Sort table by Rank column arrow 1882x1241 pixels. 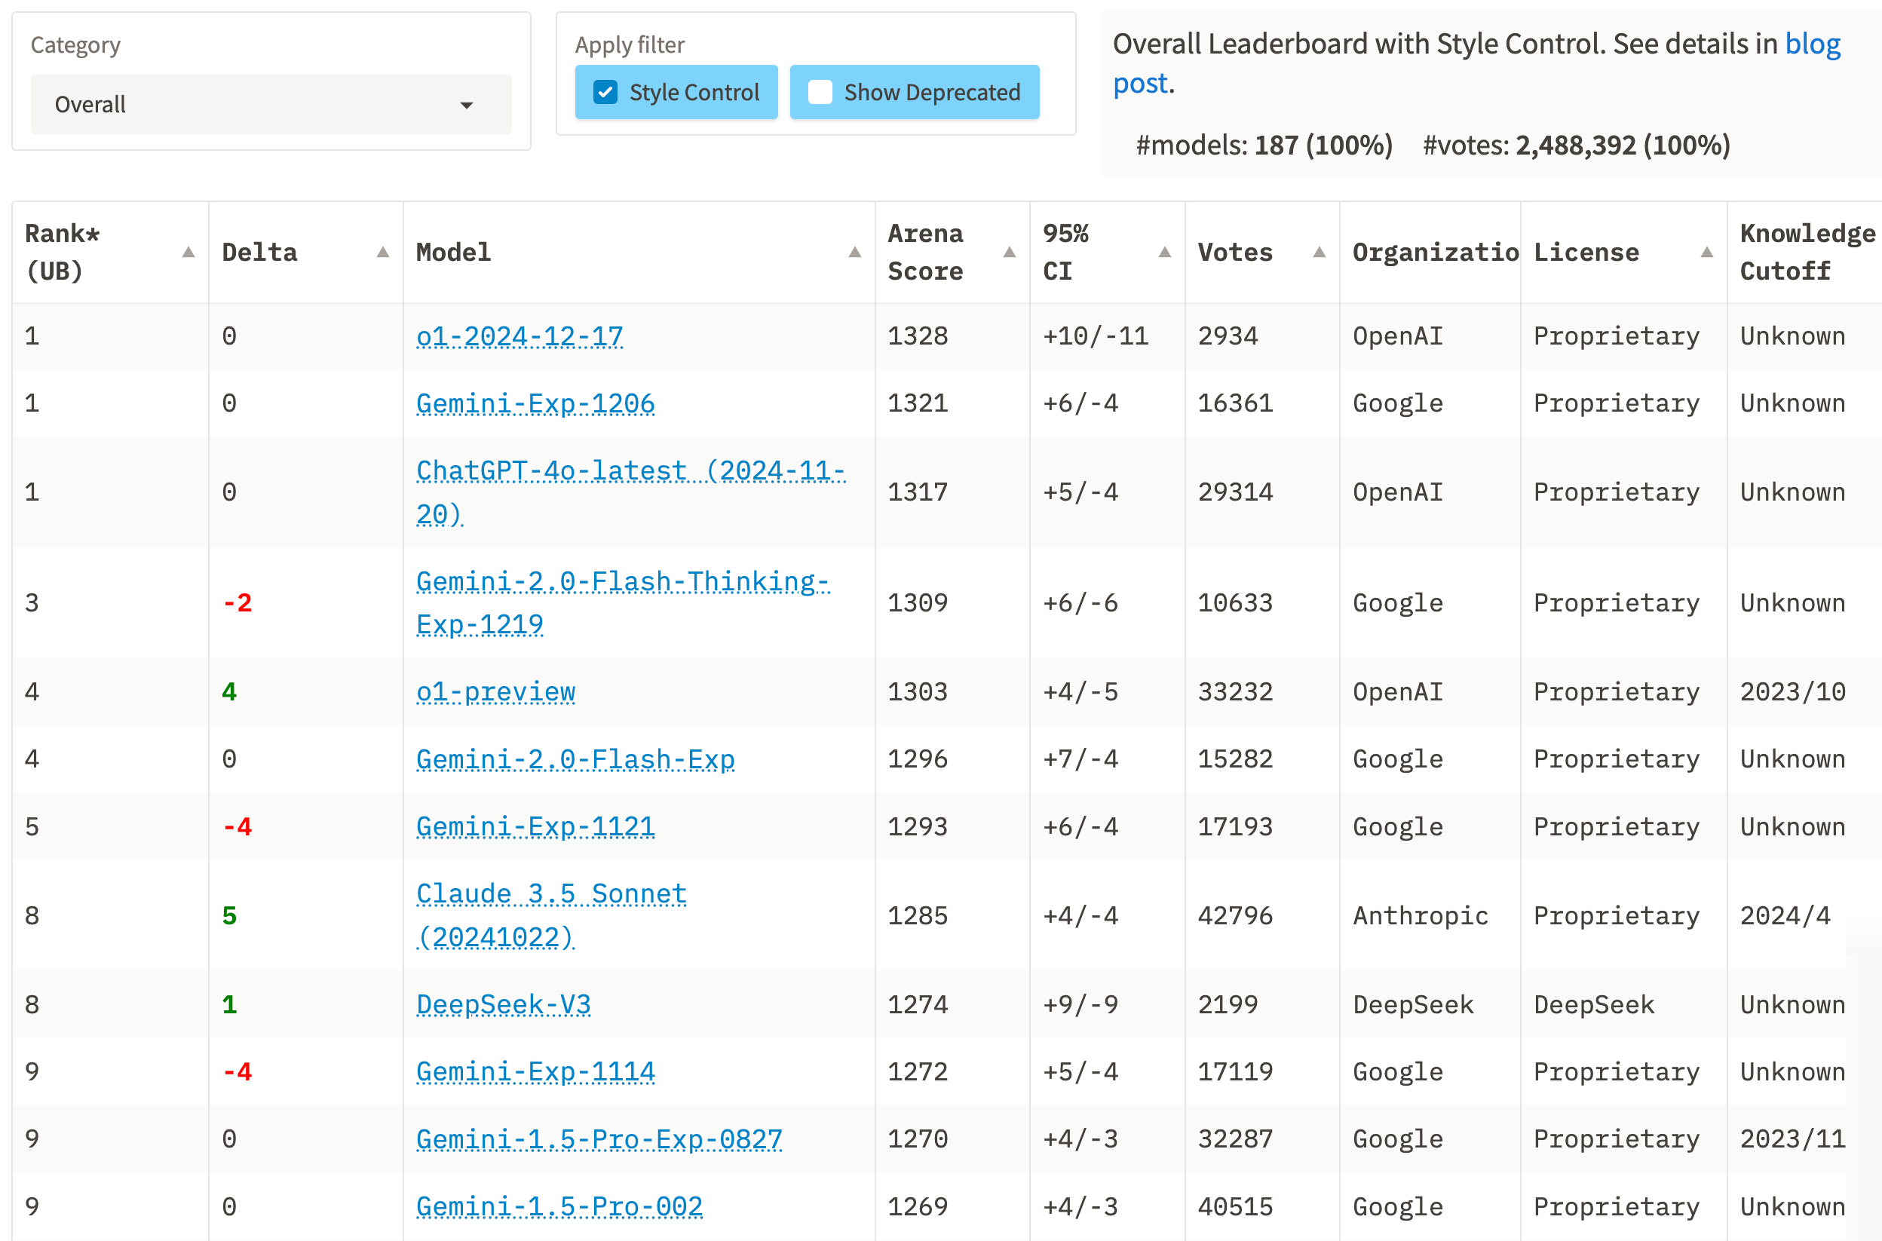[x=189, y=253]
